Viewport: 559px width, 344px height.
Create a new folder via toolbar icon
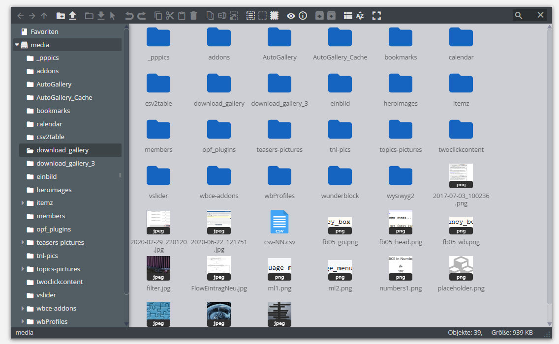click(x=61, y=16)
